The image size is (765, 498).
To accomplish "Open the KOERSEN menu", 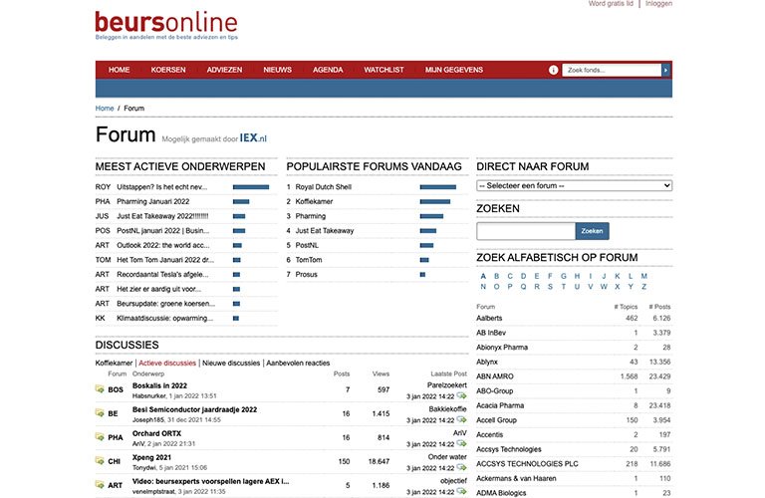I will pyautogui.click(x=168, y=70).
